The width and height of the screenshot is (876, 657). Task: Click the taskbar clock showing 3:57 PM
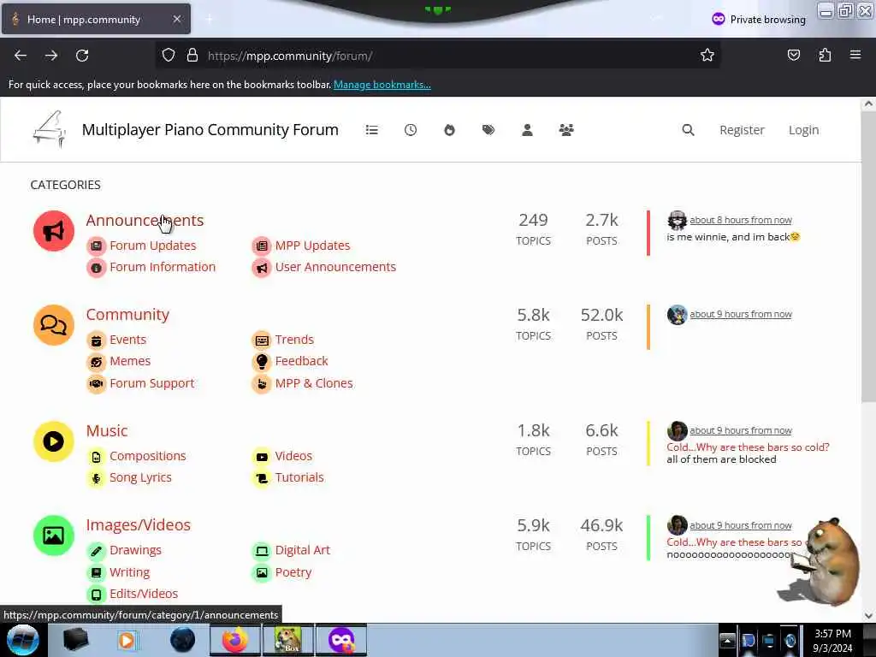point(832,640)
